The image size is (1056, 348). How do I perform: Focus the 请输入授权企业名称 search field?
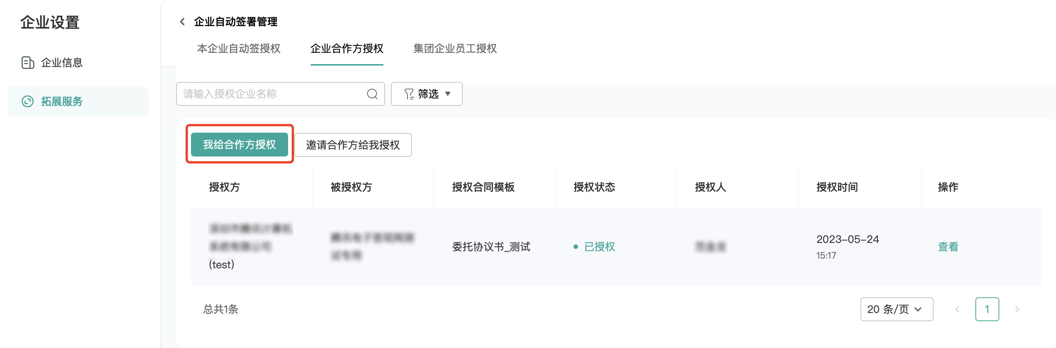point(280,94)
